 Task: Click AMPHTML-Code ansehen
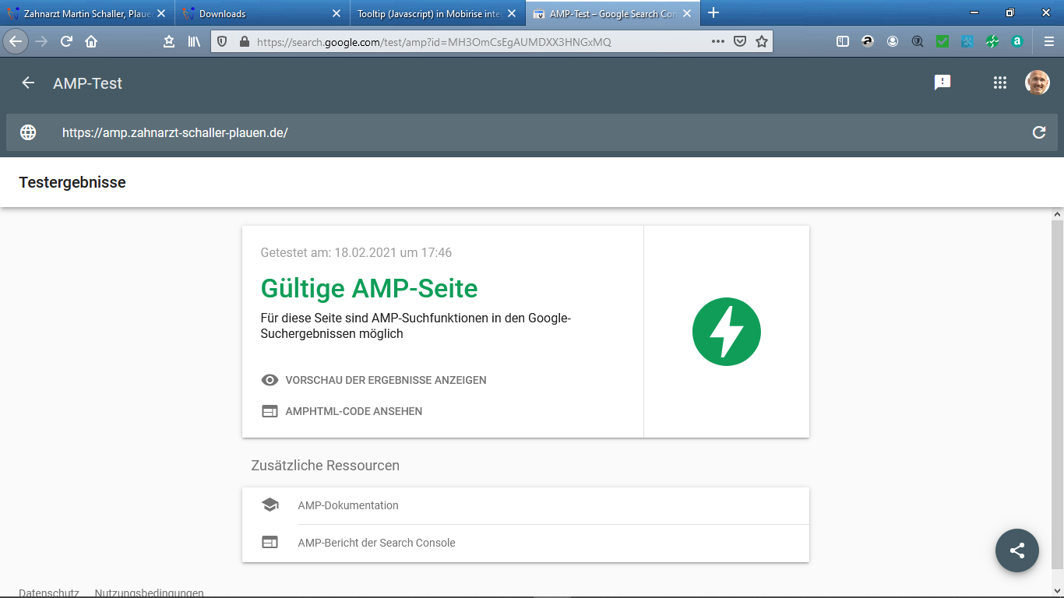point(353,411)
